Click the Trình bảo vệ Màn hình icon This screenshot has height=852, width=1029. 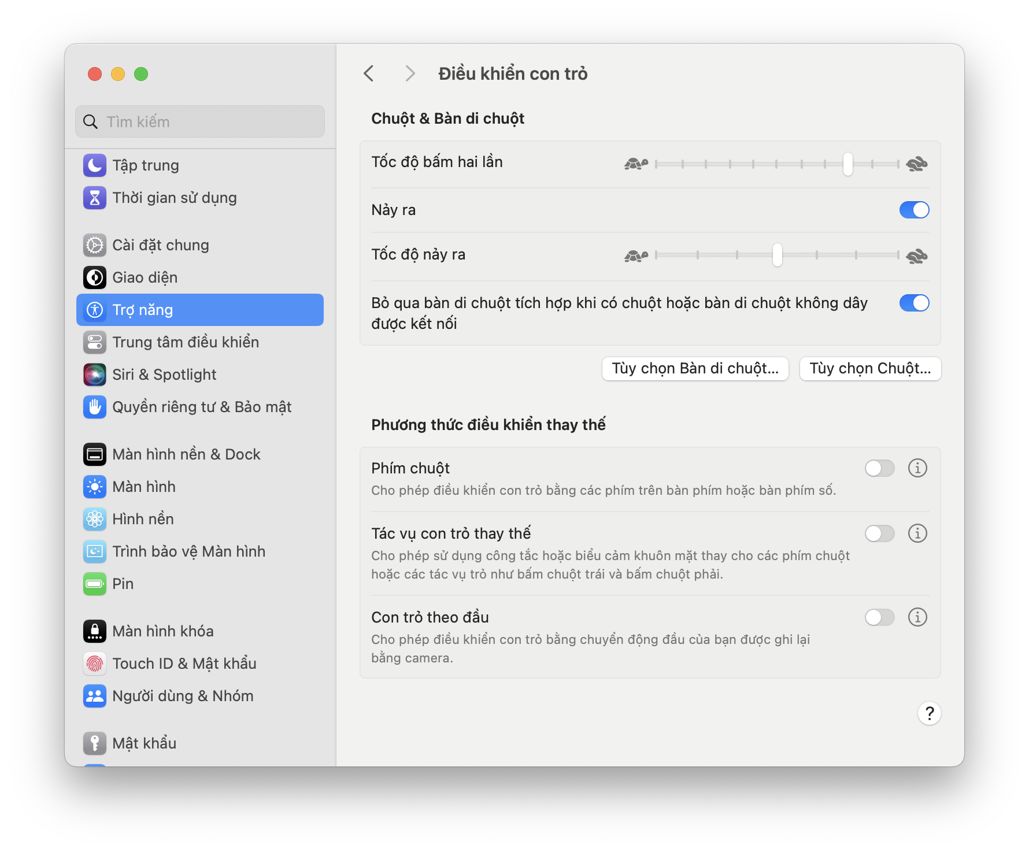95,551
